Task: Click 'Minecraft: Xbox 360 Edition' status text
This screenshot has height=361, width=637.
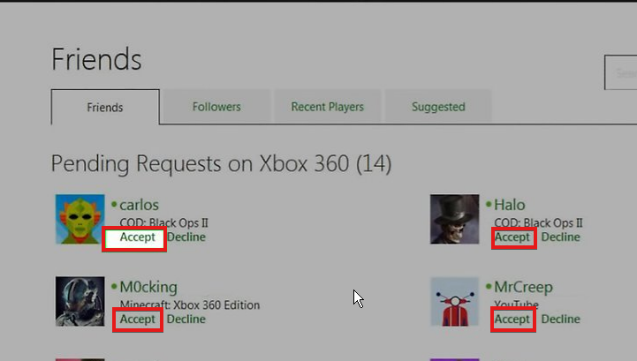Action: pyautogui.click(x=190, y=305)
